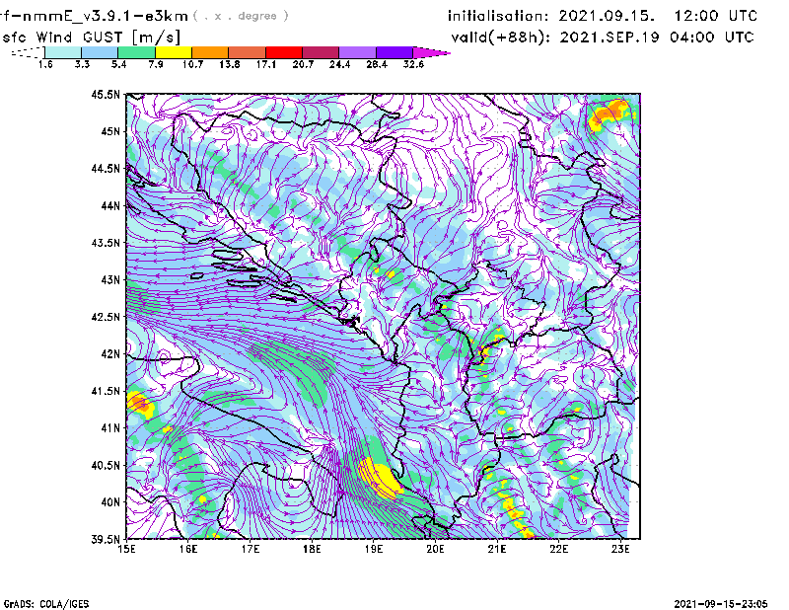This screenshot has height=610, width=789.
Task: Click the legend value 17.1
Action: pos(266,64)
